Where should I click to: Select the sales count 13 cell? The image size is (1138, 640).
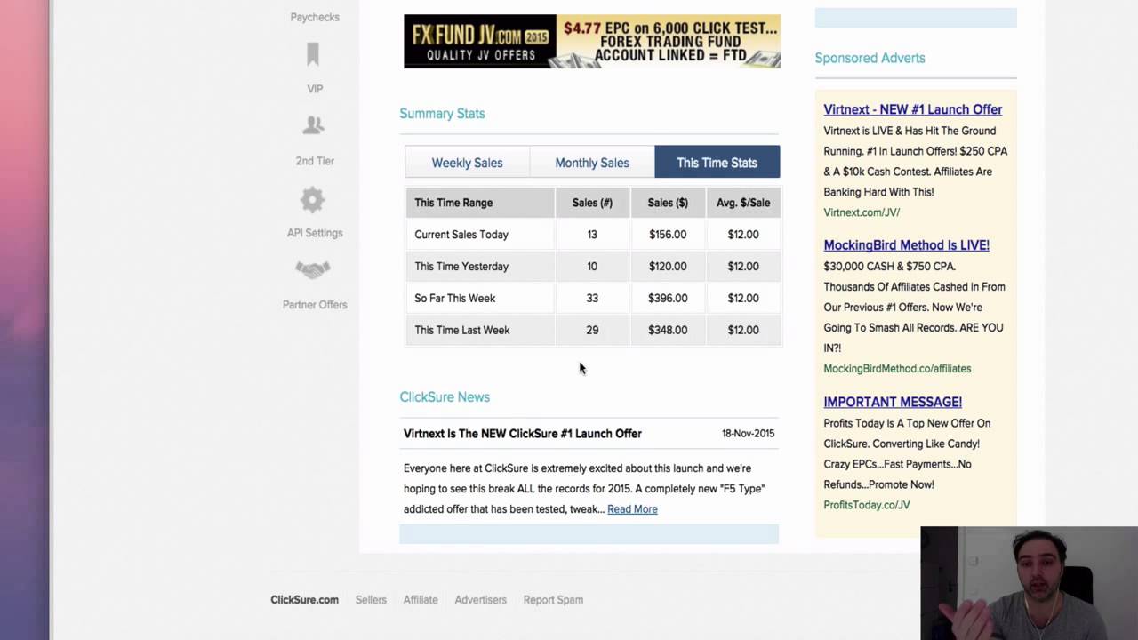tap(592, 235)
